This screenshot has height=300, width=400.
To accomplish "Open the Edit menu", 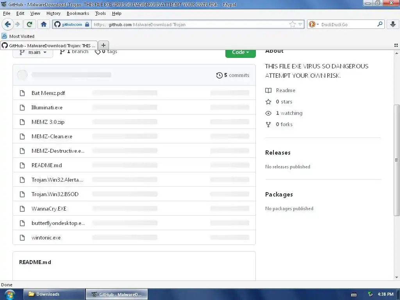I will tap(20, 13).
